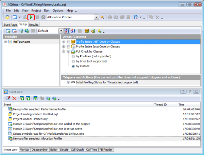The height and width of the screenshot is (155, 204).
Task: Click the Thread ID column header
Action: (166, 104)
